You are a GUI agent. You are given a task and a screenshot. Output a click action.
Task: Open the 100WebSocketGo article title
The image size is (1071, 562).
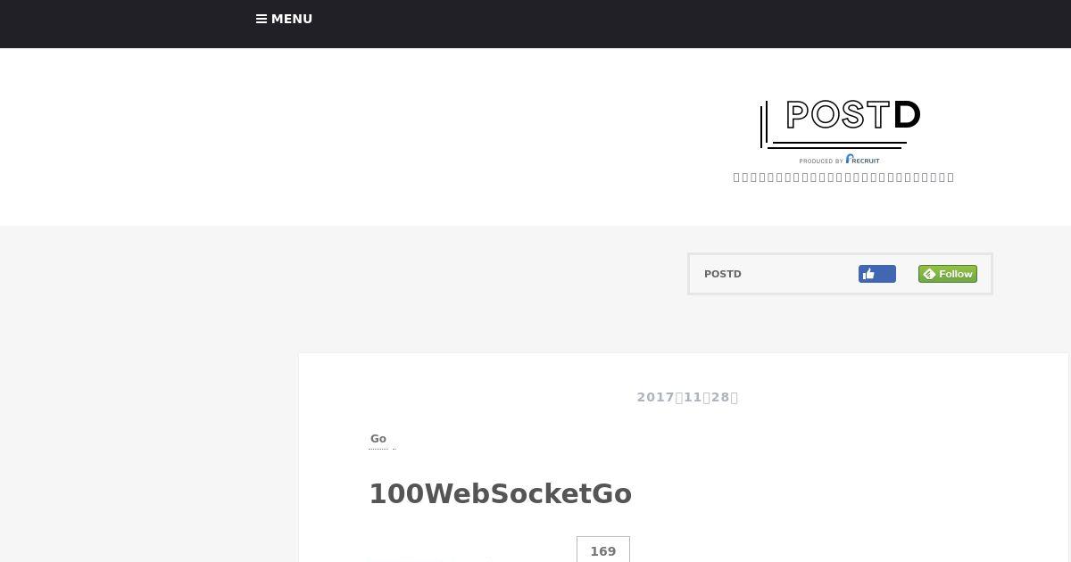[500, 494]
